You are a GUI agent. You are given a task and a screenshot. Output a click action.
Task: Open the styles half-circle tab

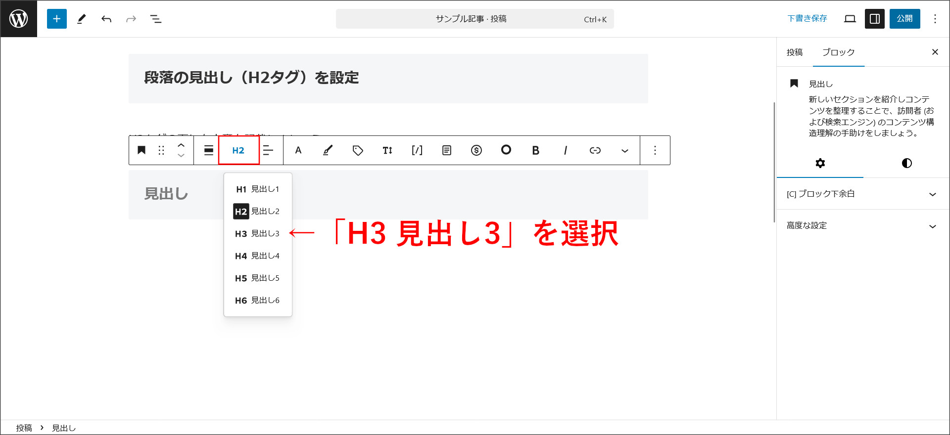click(906, 163)
